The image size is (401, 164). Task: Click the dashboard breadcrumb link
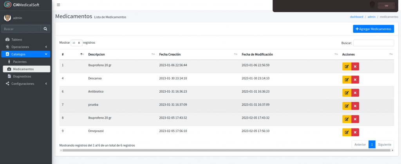click(356, 17)
